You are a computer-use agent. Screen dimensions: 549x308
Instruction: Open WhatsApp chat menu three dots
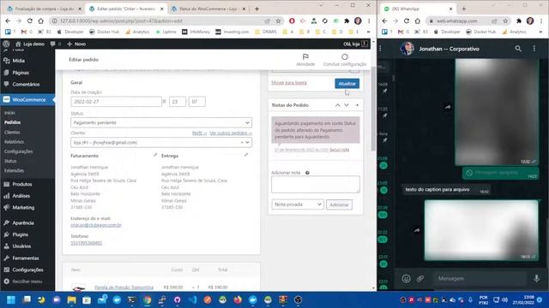tap(534, 49)
